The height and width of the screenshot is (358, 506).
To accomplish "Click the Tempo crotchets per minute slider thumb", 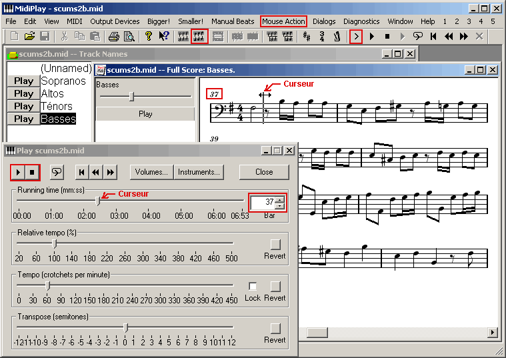I will tap(48, 285).
